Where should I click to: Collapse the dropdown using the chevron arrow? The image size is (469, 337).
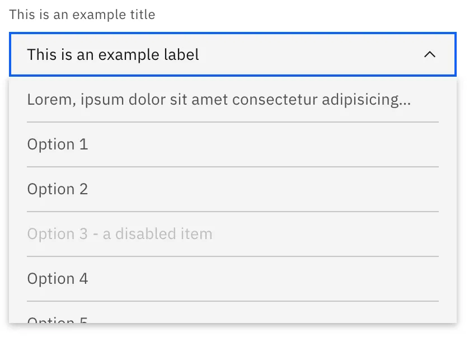[429, 54]
